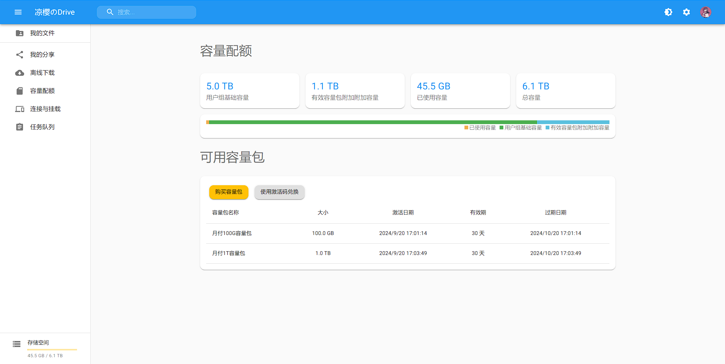
Task: Click the search magnifier icon
Action: pos(110,12)
